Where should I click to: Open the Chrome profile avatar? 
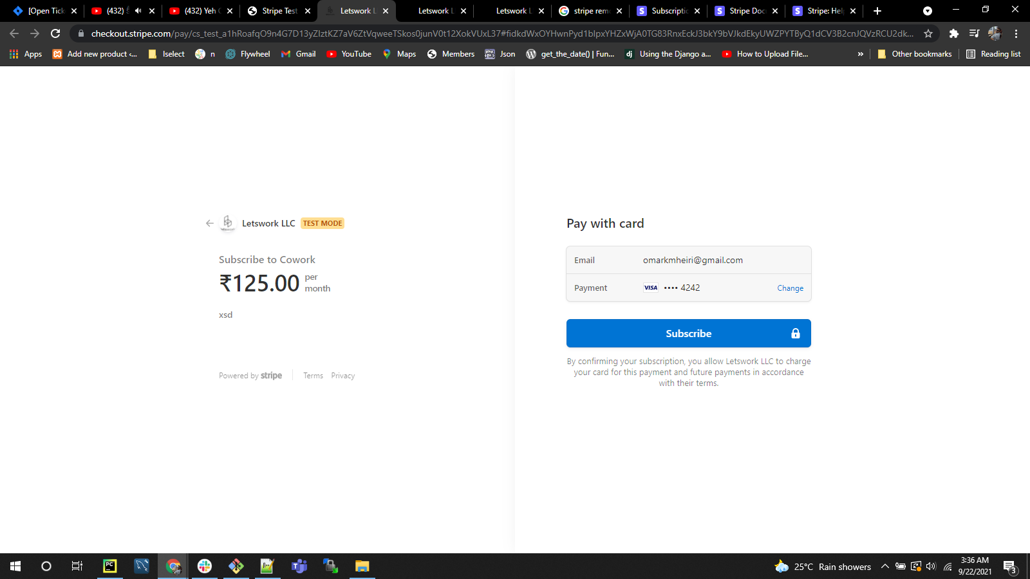coord(995,33)
